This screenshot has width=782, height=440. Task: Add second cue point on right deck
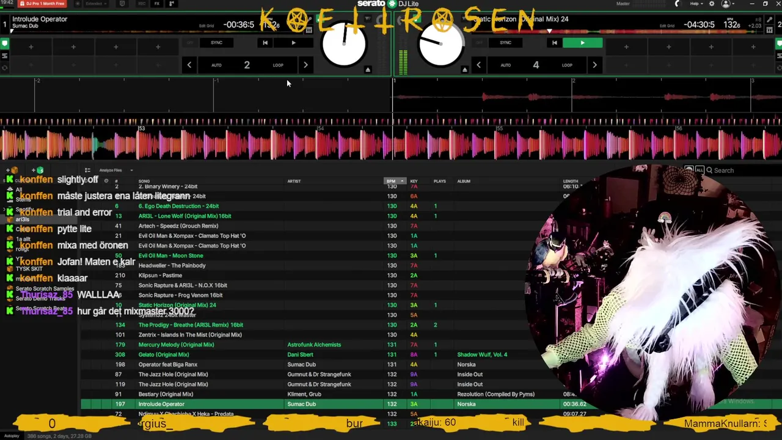(668, 47)
